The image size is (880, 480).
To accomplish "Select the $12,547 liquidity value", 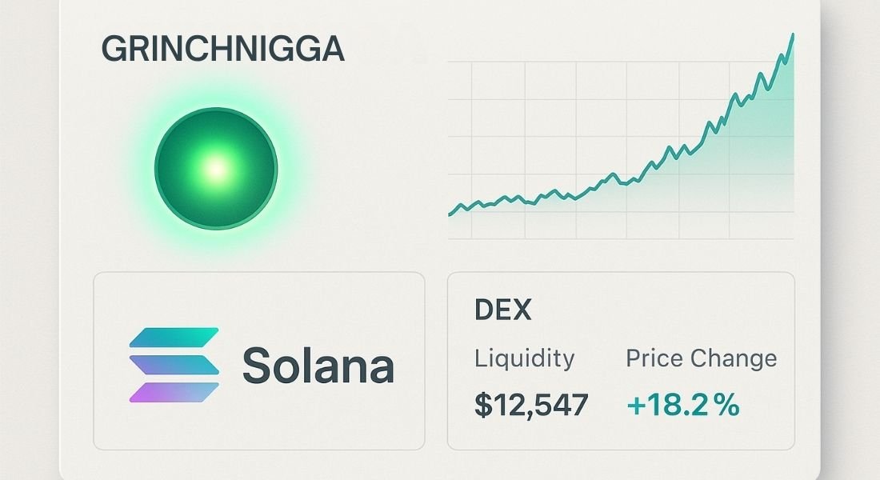I will coord(531,404).
